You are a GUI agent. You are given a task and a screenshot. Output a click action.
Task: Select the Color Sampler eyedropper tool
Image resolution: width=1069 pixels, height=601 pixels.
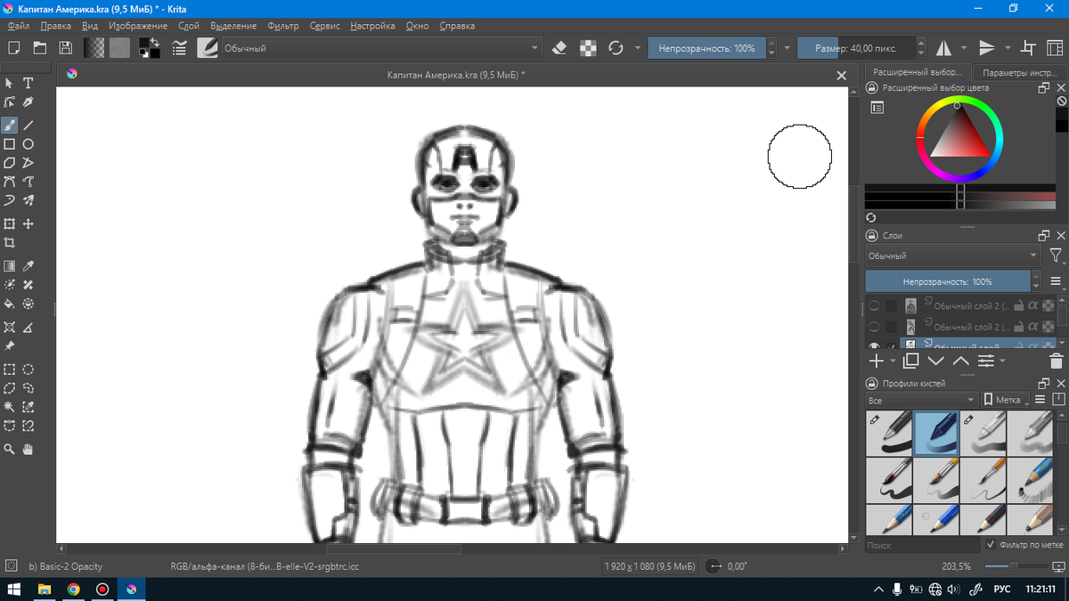click(29, 265)
